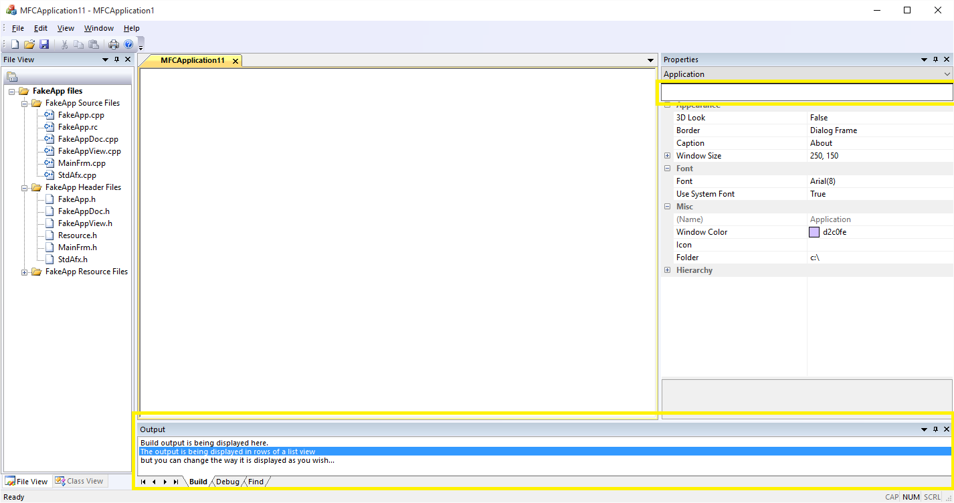
Task: Click the Caption value About
Action: [x=822, y=143]
